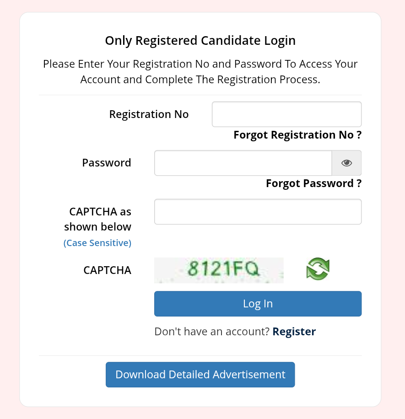Click Download Detailed Advertisement button
This screenshot has height=419, width=405.
200,375
